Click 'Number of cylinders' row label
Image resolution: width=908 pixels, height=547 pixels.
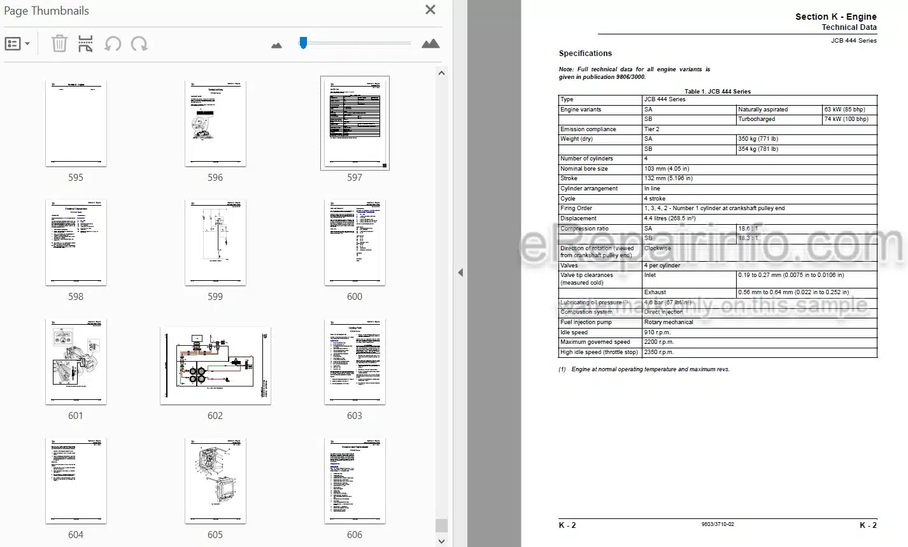pyautogui.click(x=586, y=159)
